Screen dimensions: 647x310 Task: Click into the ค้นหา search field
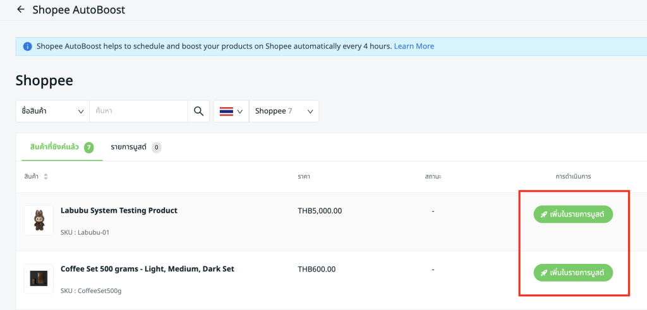tap(138, 111)
